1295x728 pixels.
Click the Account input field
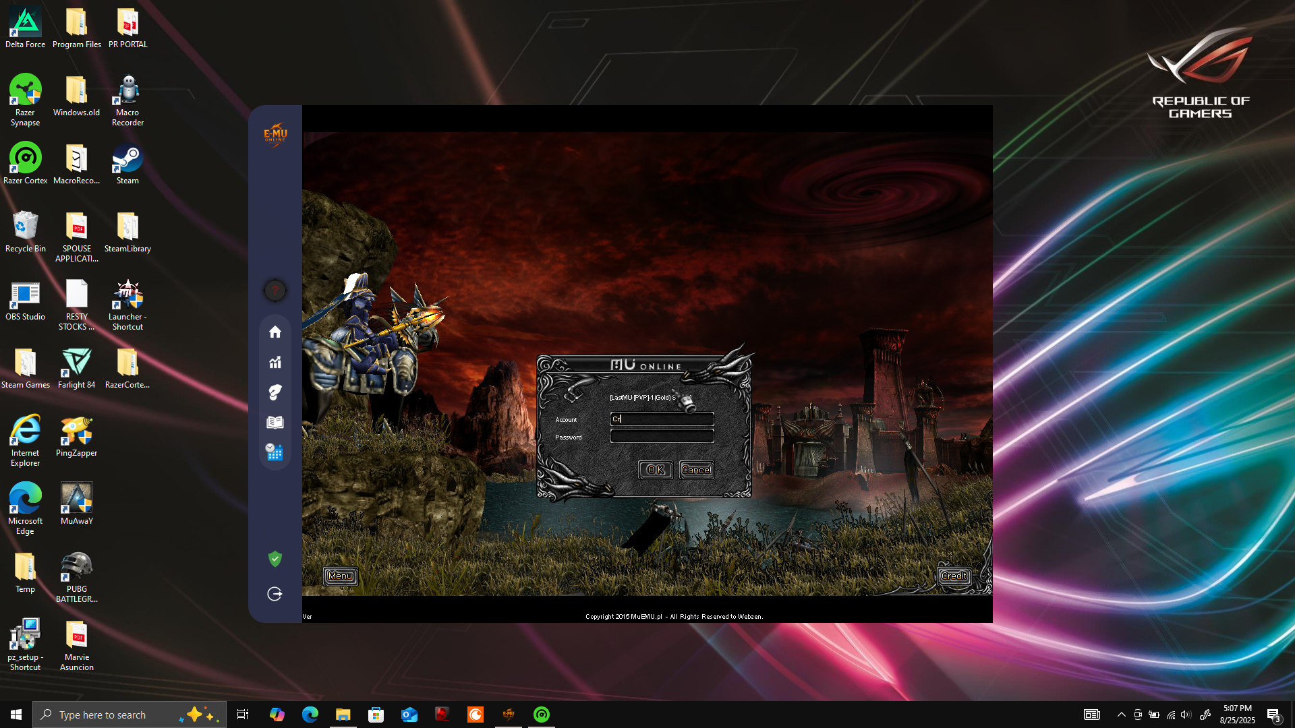(x=662, y=419)
